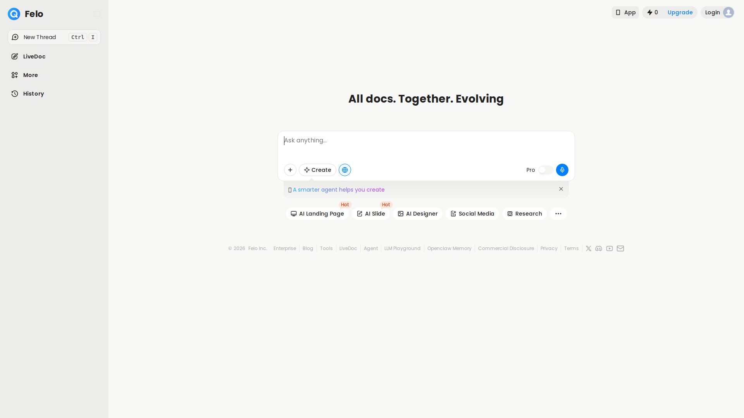The height and width of the screenshot is (418, 744).
Task: Select the AI Designer chip
Action: tap(418, 214)
